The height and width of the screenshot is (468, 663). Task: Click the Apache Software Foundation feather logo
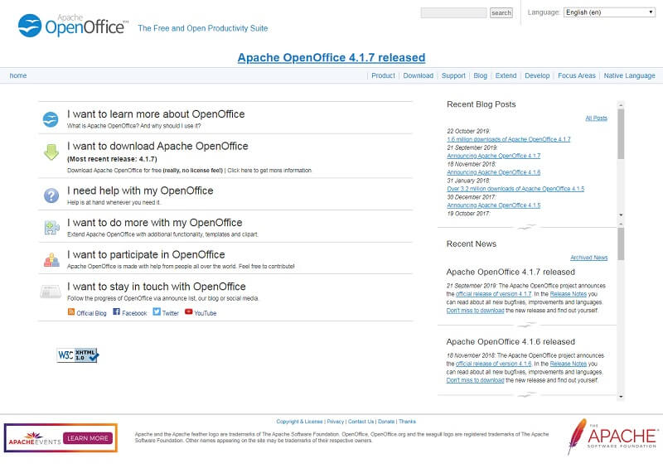612,437
